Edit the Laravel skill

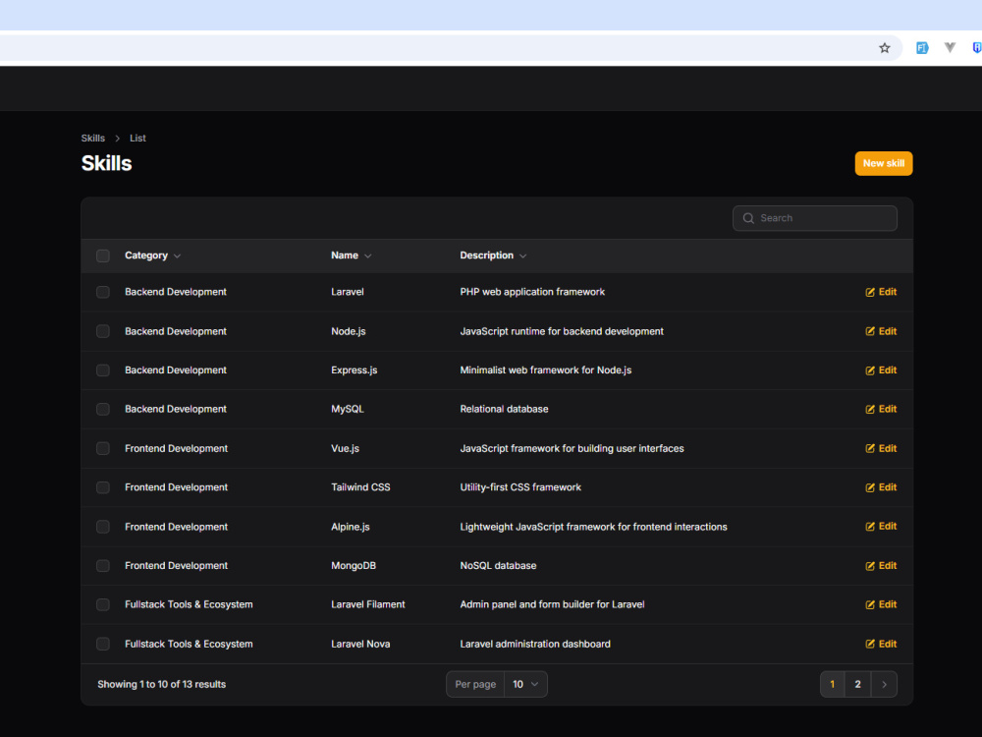point(881,292)
